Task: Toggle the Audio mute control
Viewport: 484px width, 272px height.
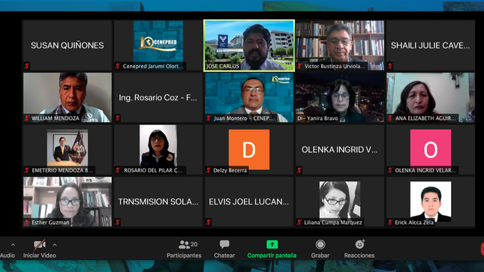Action: pyautogui.click(x=7, y=256)
